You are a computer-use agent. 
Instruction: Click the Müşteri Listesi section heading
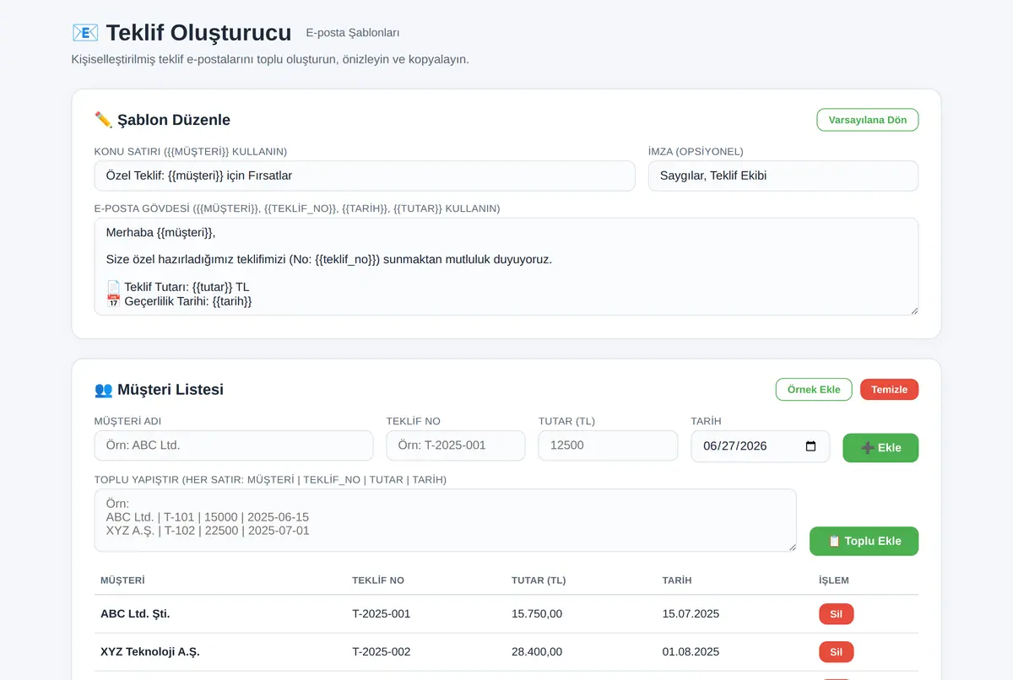pyautogui.click(x=171, y=390)
